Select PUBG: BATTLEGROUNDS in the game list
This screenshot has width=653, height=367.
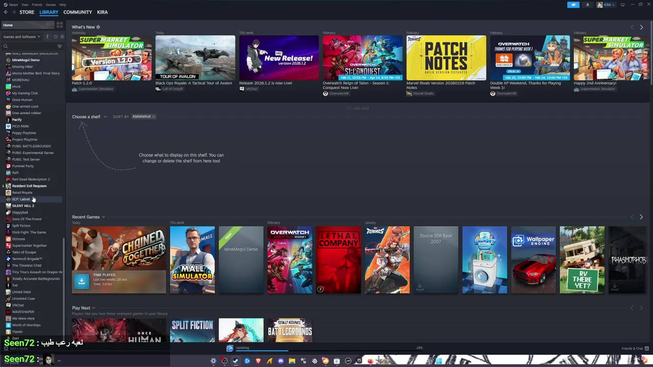pos(31,146)
